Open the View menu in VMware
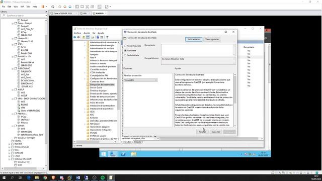This screenshot has width=322, height=181. (16, 7)
